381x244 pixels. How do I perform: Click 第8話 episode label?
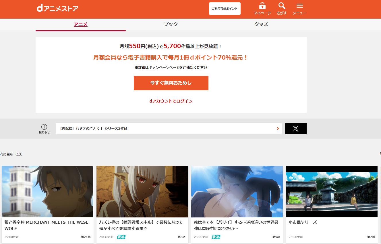(181, 237)
